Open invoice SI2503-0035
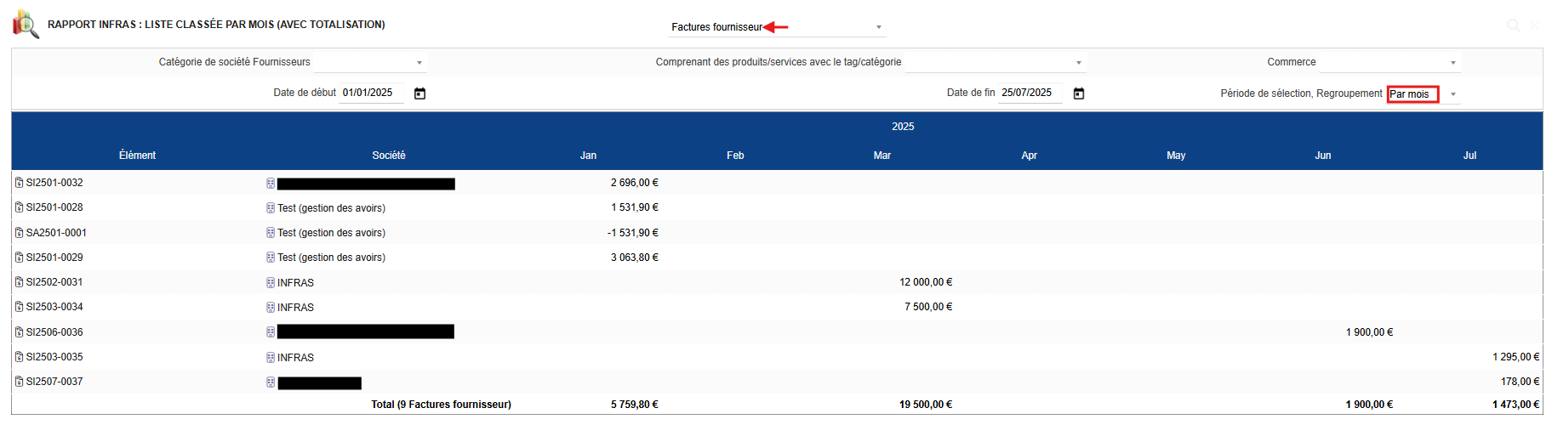This screenshot has width=1552, height=442. point(54,357)
